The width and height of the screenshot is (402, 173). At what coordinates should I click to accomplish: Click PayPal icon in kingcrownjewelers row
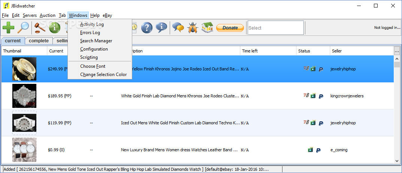click(x=321, y=96)
